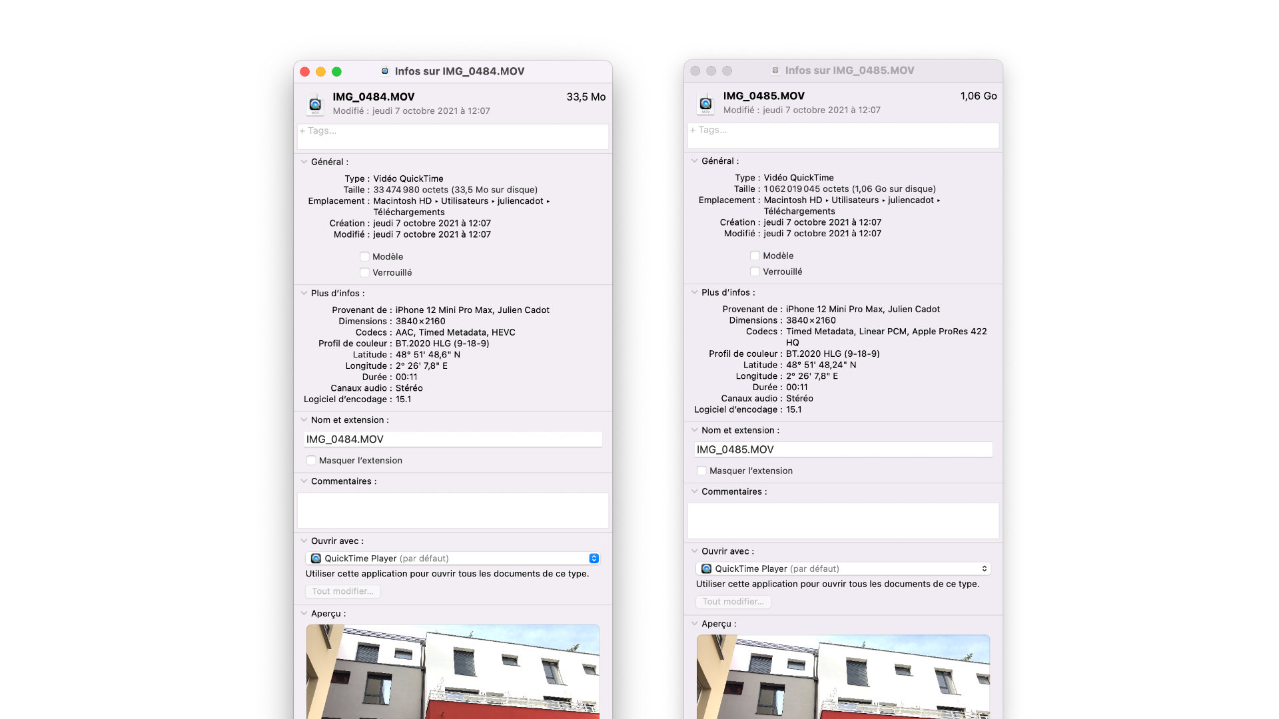Click the IMG_0484.MOV filename text field

[x=453, y=439]
